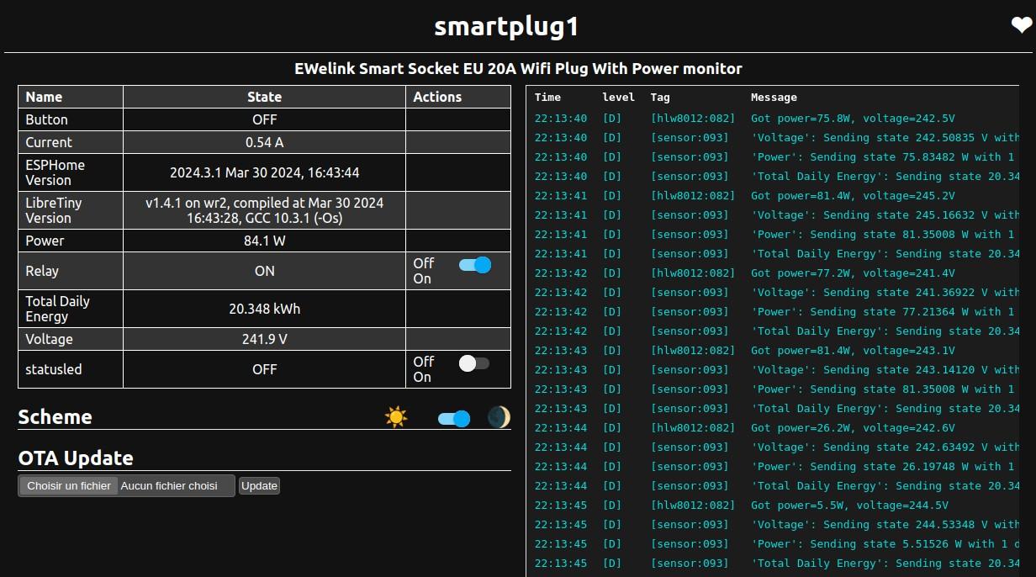Click log 'Got power=75.8W, voltage=242.5V'
Image resolution: width=1036 pixels, height=577 pixels.
click(853, 119)
